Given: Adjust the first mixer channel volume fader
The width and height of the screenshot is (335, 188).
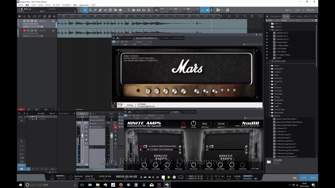Looking at the screenshot, I should pos(82,135).
